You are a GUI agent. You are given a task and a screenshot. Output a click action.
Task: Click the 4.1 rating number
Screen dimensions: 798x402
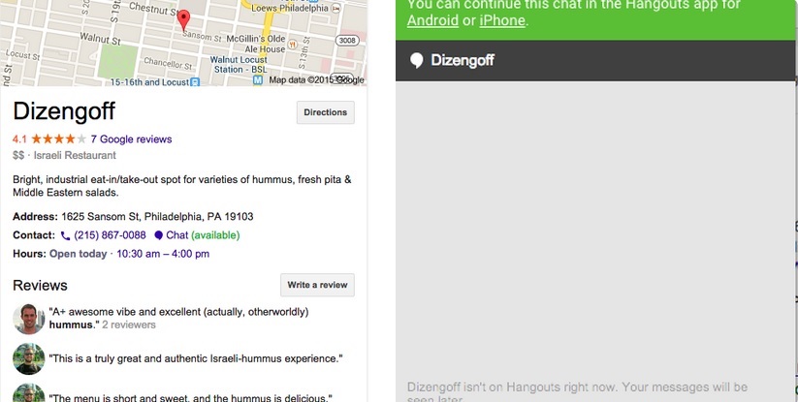click(19, 139)
